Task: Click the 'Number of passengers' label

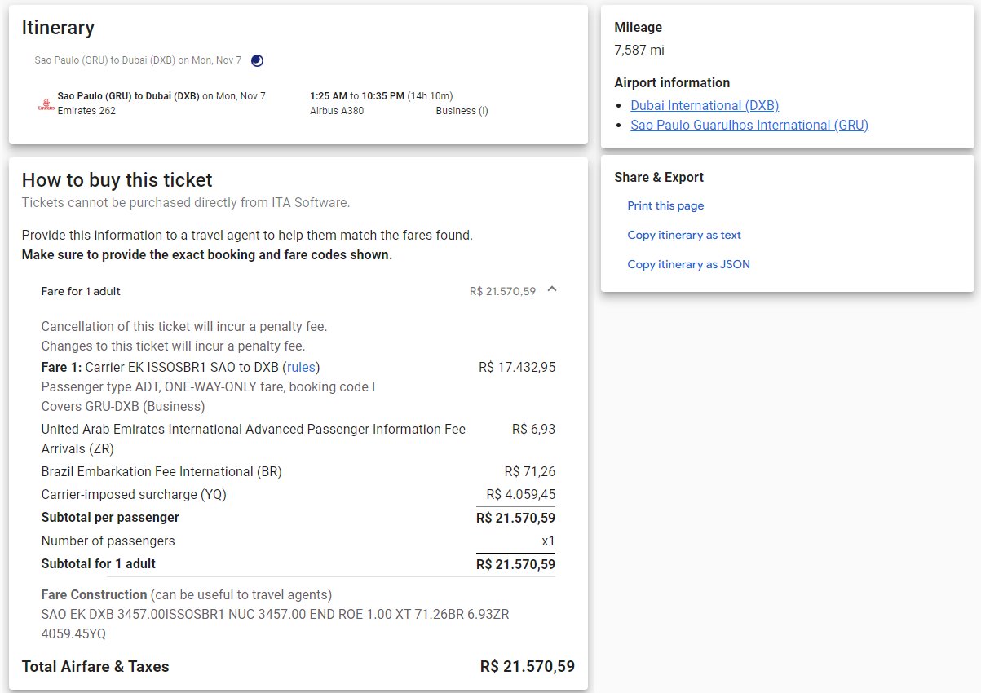Action: point(108,541)
